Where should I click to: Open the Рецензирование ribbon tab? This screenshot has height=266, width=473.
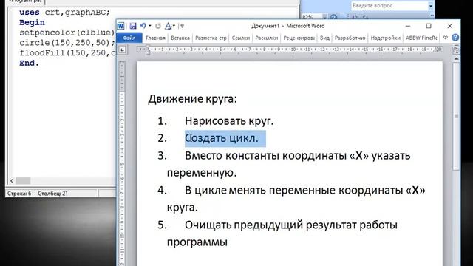[299, 38]
